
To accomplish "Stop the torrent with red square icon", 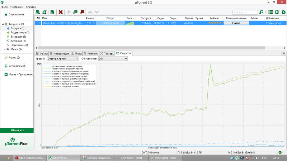I will (82, 12).
